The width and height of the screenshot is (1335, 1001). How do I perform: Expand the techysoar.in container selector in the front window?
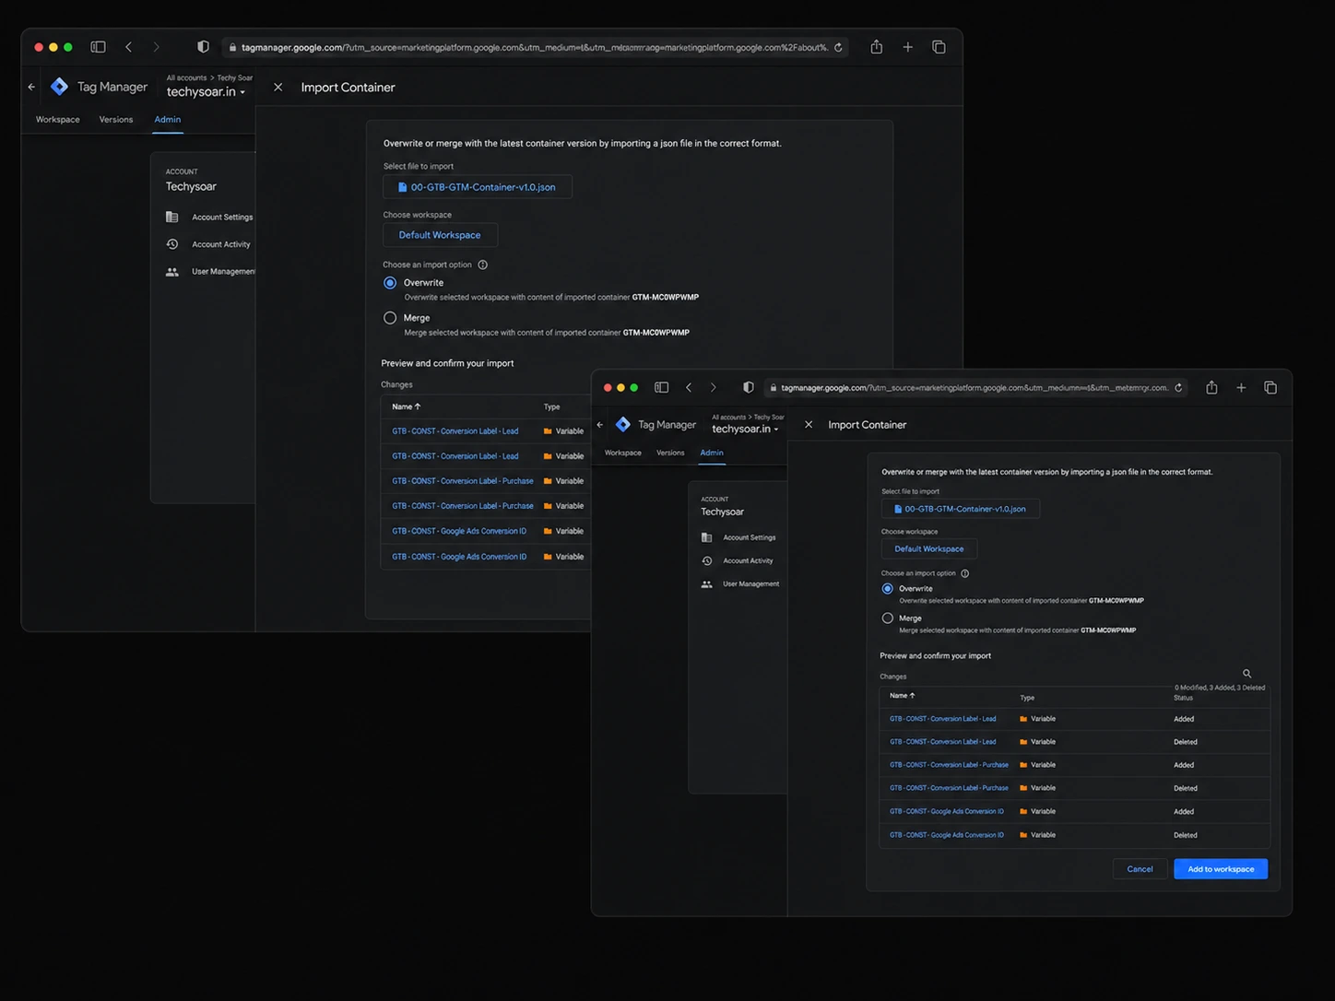pos(745,429)
